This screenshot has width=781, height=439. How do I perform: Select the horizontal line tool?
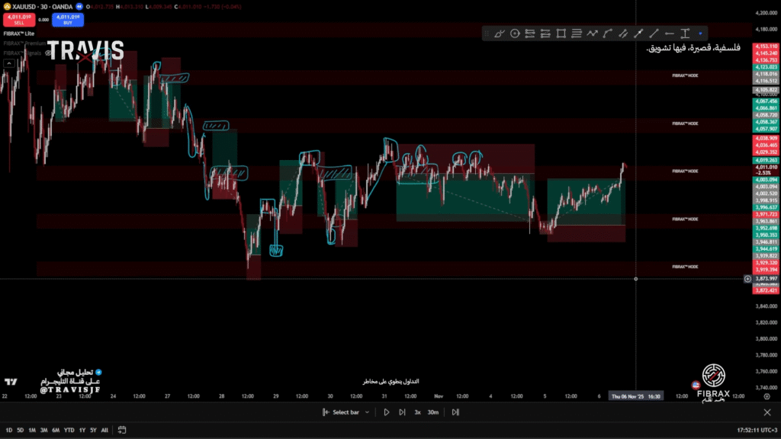[670, 34]
